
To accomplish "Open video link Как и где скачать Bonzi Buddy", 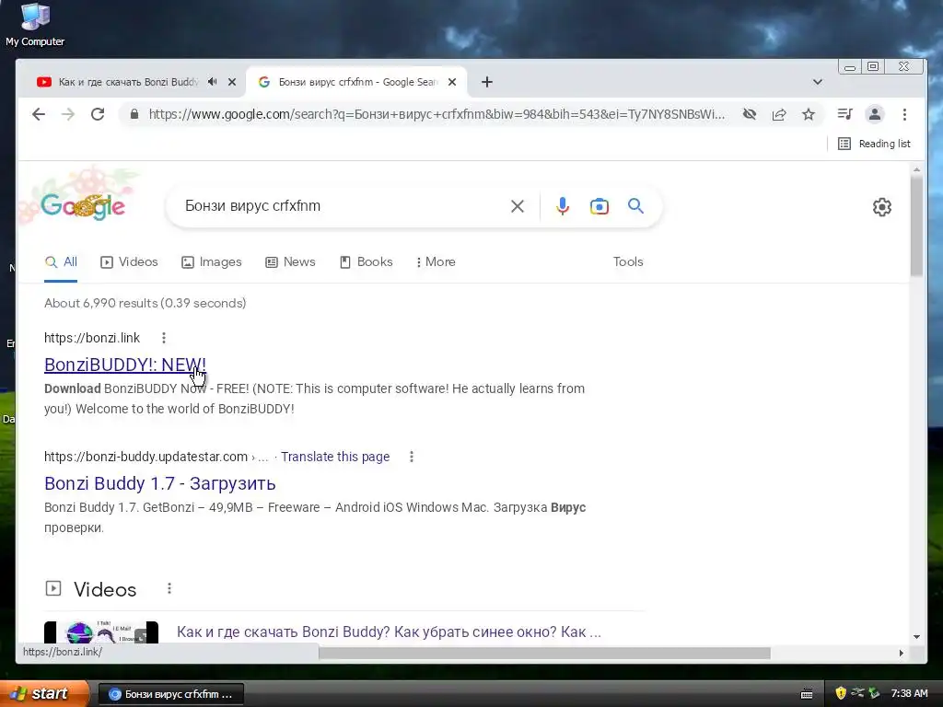I will coord(389,632).
